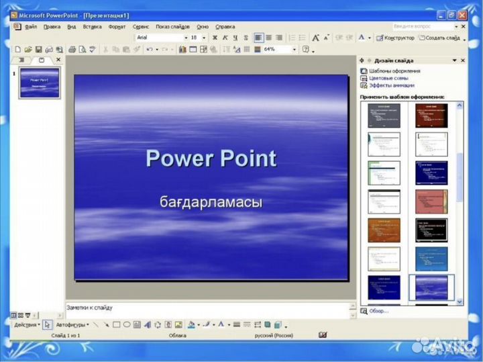Insert WordArt from the drawing toolbar
Viewport: 483px width, 362px height.
click(x=147, y=324)
